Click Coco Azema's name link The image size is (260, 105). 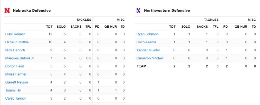point(146,42)
